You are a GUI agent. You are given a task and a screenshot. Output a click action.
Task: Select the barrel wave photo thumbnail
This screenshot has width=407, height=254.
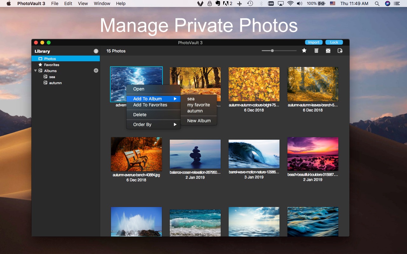pos(254,154)
